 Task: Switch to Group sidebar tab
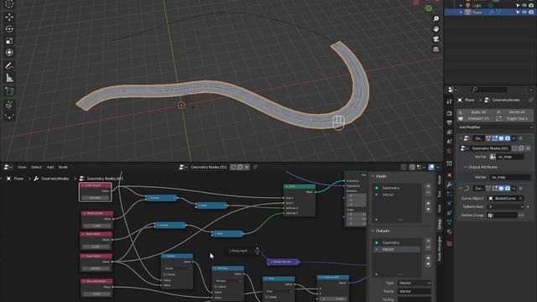point(440,225)
